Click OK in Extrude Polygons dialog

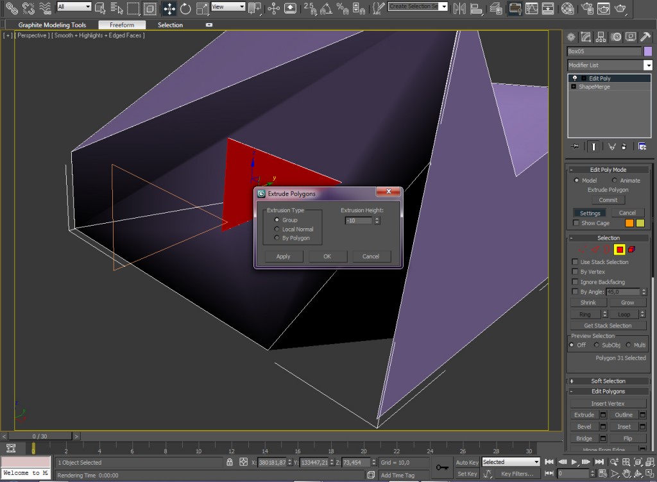327,256
